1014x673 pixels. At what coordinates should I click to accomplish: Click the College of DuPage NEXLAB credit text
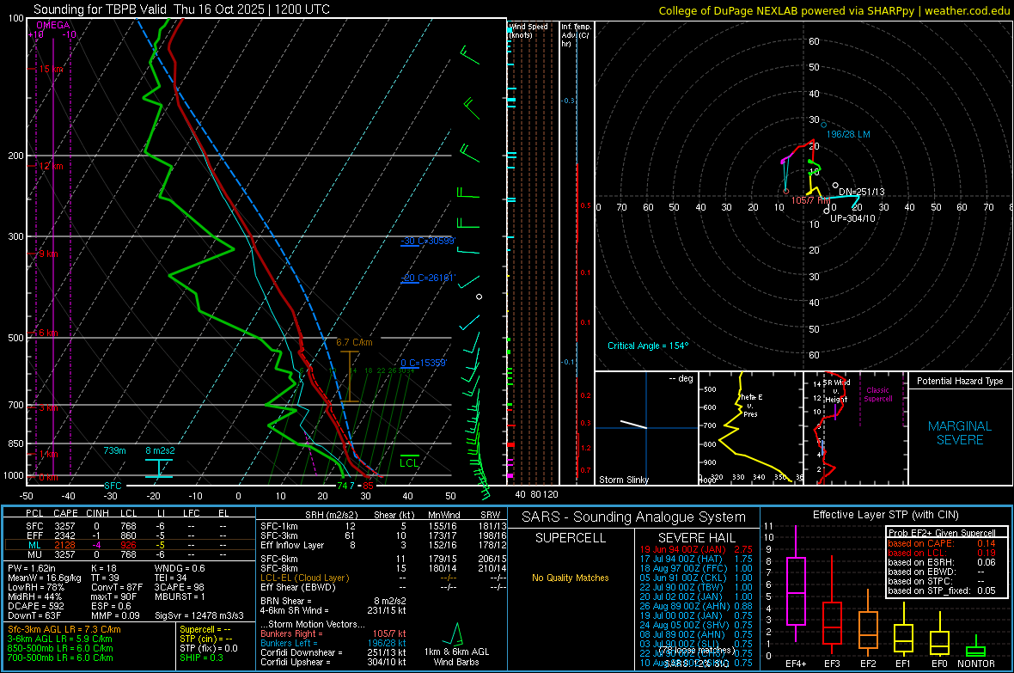tap(834, 10)
